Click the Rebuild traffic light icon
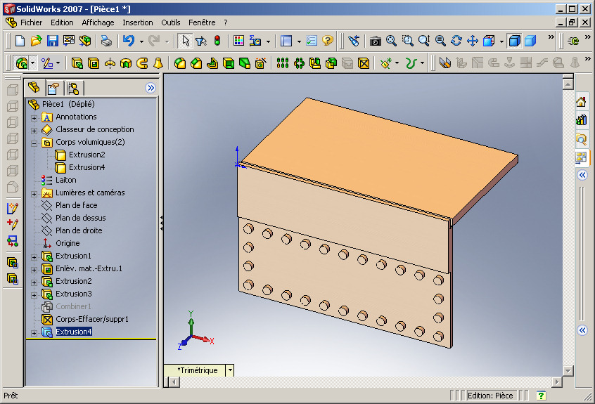Image resolution: width=595 pixels, height=404 pixels. (x=217, y=41)
